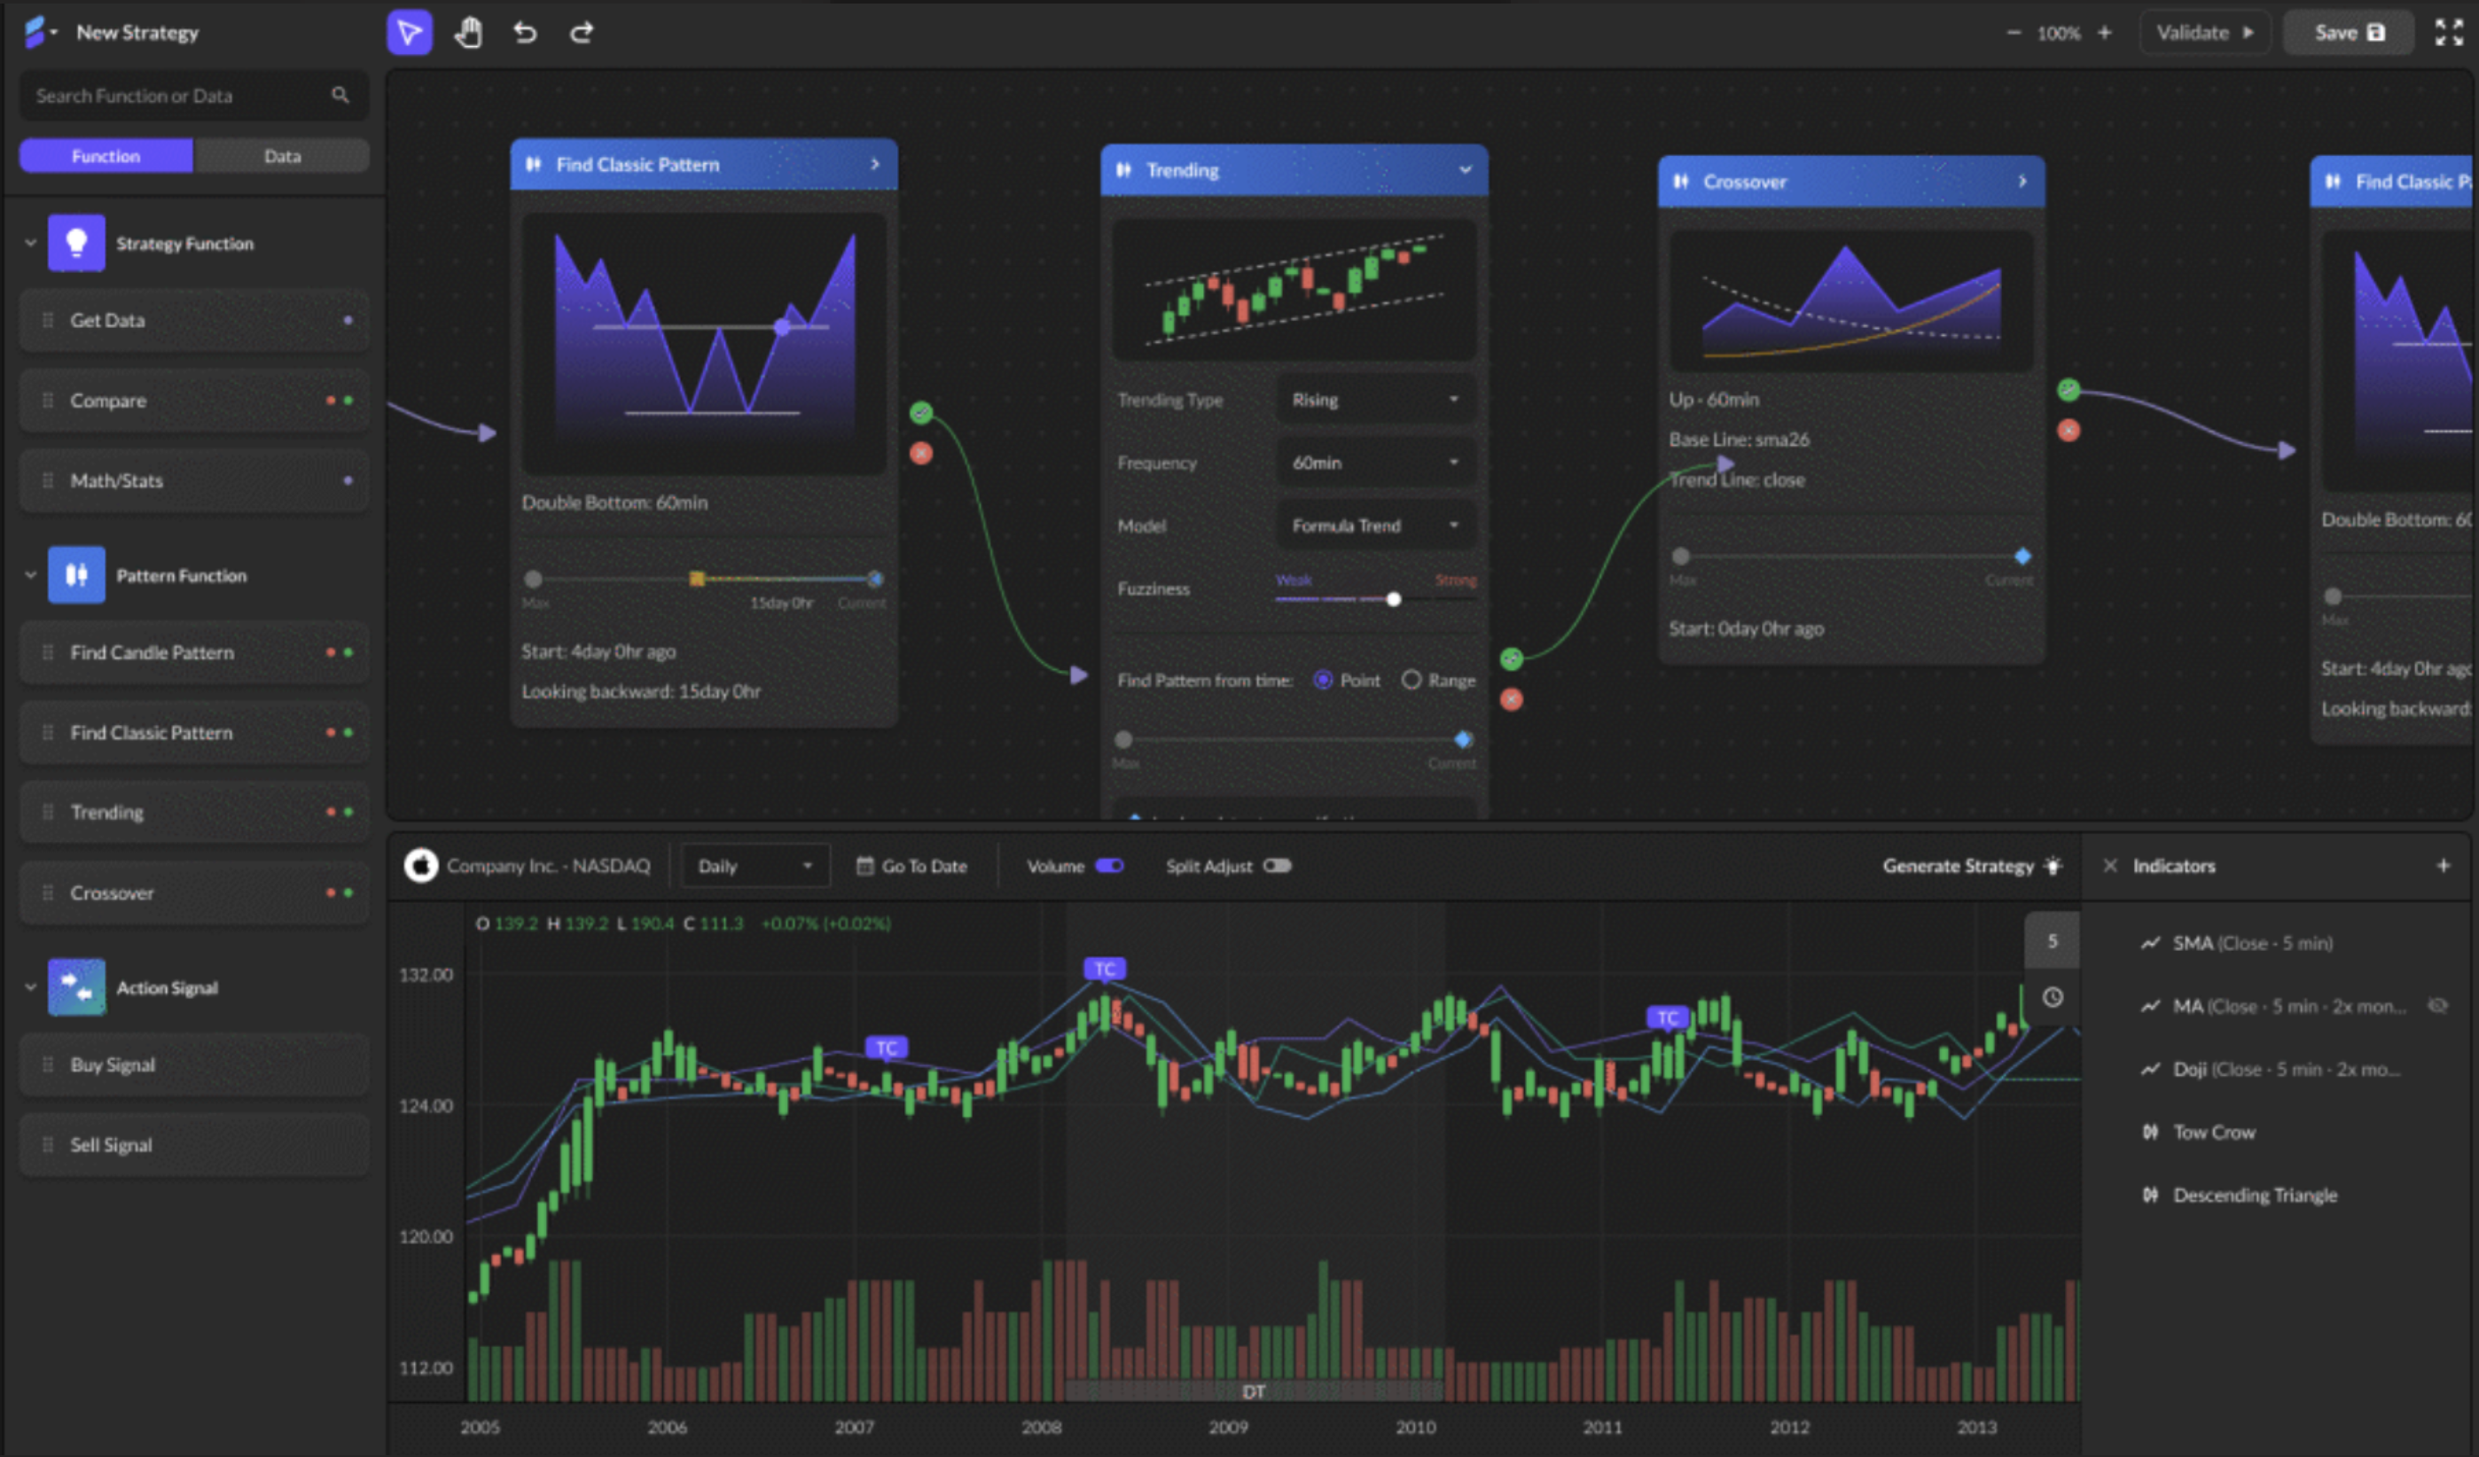Toggle visibility of MA indicator
The height and width of the screenshot is (1457, 2479).
[2437, 1005]
